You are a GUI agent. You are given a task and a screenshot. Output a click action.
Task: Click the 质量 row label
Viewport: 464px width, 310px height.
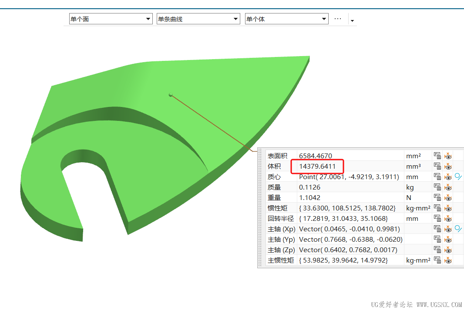pos(274,187)
